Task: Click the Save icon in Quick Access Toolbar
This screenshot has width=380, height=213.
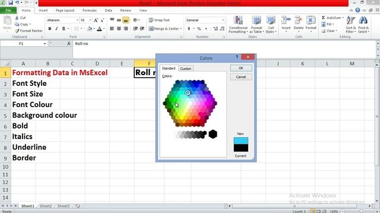Action: [11, 2]
